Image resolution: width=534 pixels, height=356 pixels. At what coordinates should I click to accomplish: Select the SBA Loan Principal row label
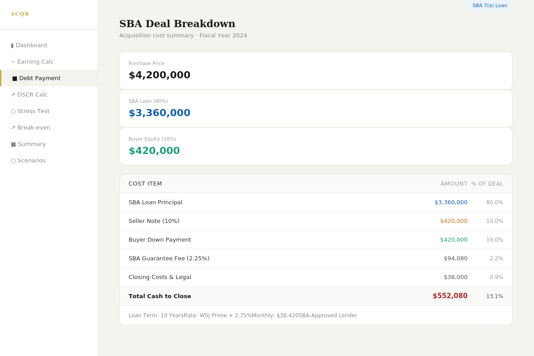click(x=155, y=202)
